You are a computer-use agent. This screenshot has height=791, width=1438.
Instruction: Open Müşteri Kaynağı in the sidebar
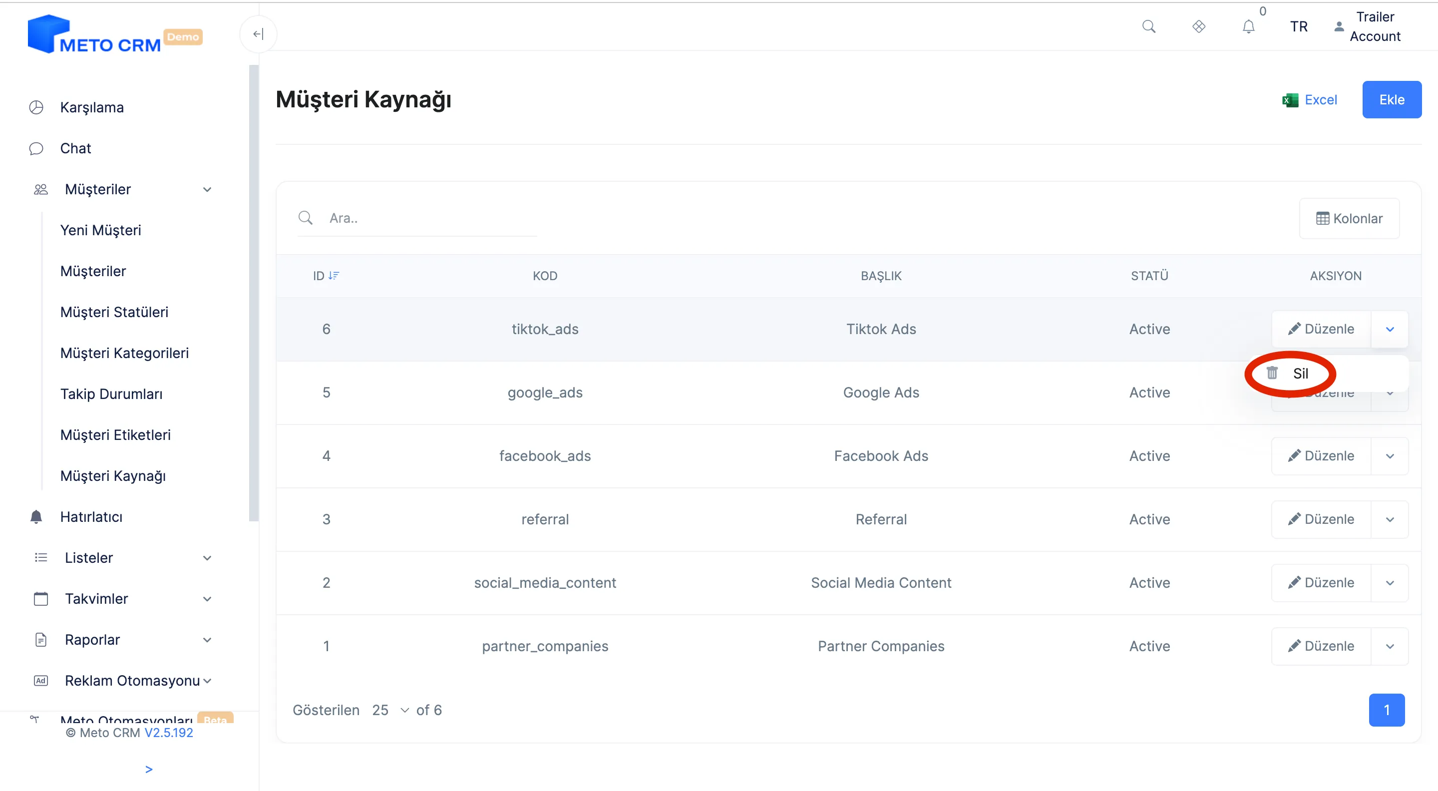pos(113,476)
